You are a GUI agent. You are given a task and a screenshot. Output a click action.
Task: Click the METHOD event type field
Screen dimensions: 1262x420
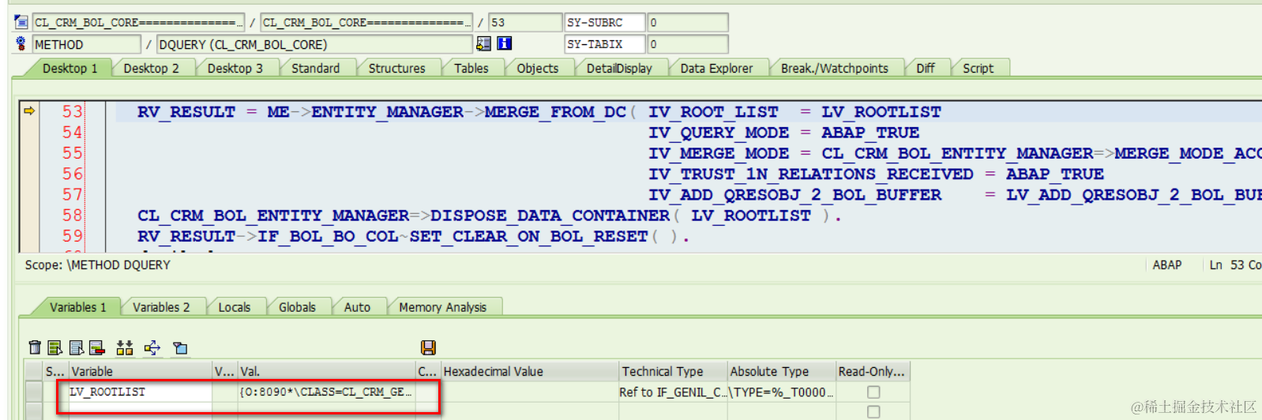(86, 44)
